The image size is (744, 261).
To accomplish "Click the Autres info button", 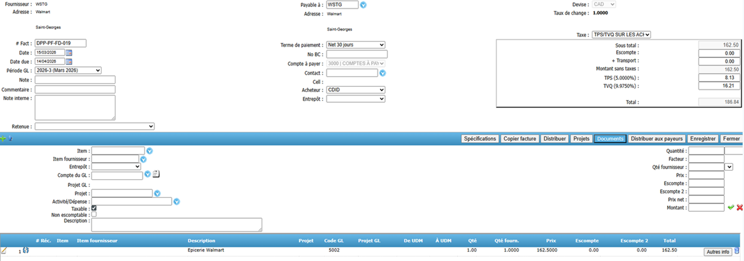I will pos(718,252).
